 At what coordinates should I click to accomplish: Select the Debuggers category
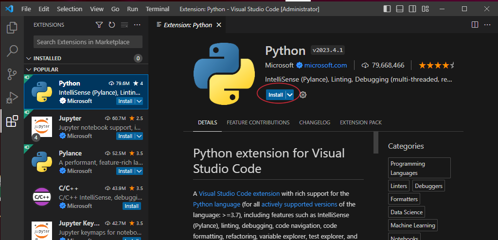[x=428, y=186]
